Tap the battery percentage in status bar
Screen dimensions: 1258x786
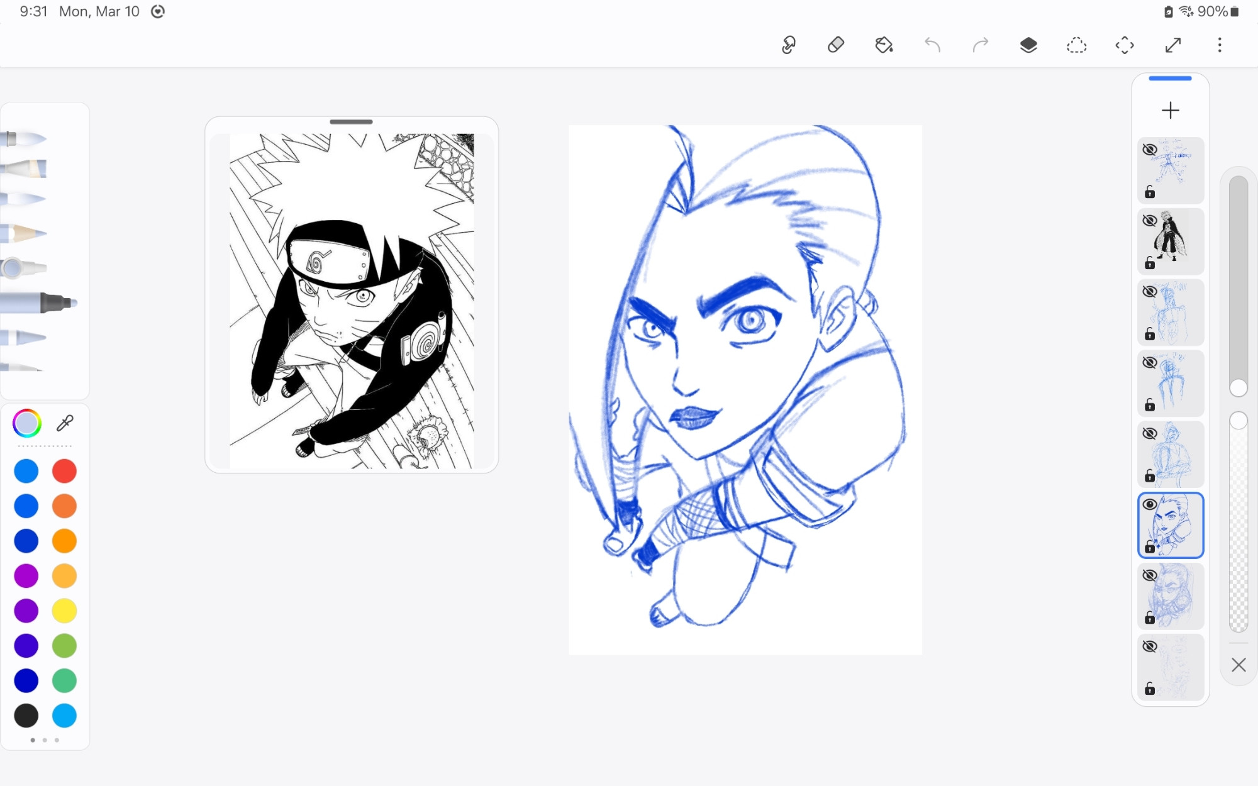coord(1212,11)
